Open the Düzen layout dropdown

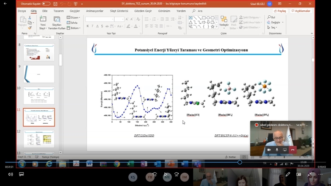coord(74,18)
